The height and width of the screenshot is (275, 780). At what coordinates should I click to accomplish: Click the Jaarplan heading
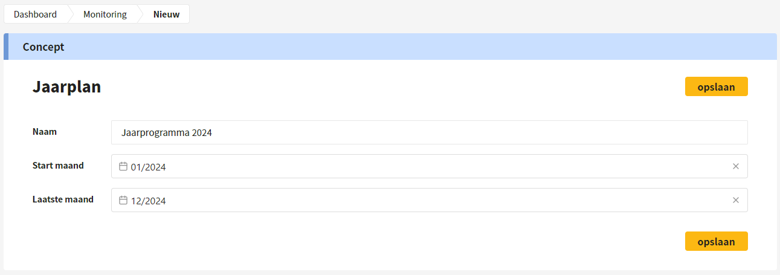[x=66, y=87]
